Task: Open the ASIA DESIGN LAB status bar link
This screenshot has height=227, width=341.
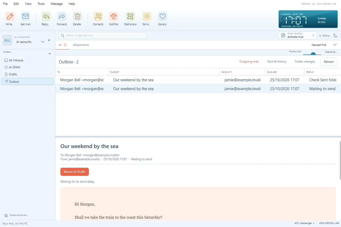Action: [329, 223]
